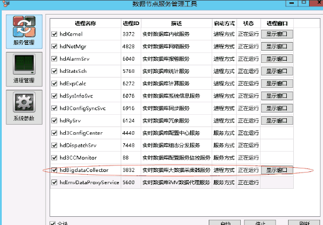
Task: Uncheck the hdStatsSch checkbox
Action: click(x=54, y=71)
